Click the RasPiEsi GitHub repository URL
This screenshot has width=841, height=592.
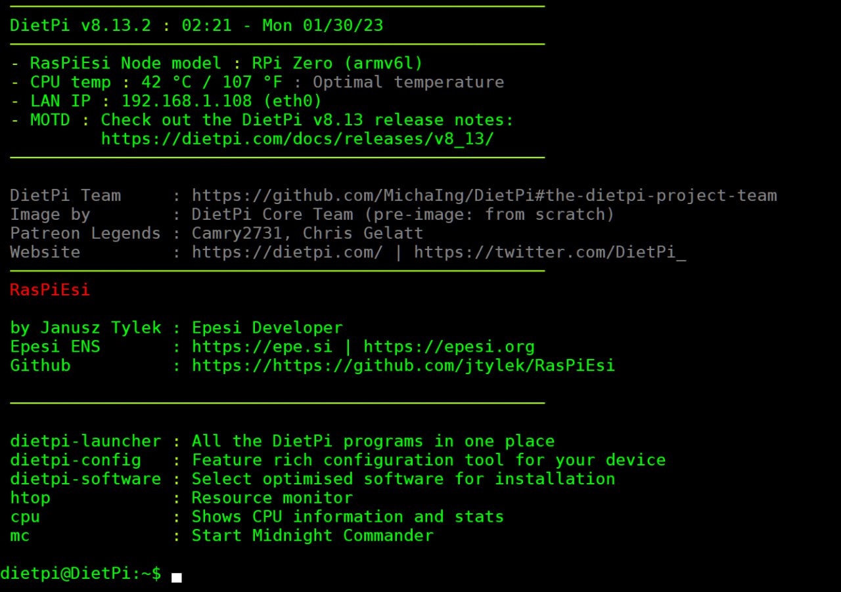pos(403,366)
